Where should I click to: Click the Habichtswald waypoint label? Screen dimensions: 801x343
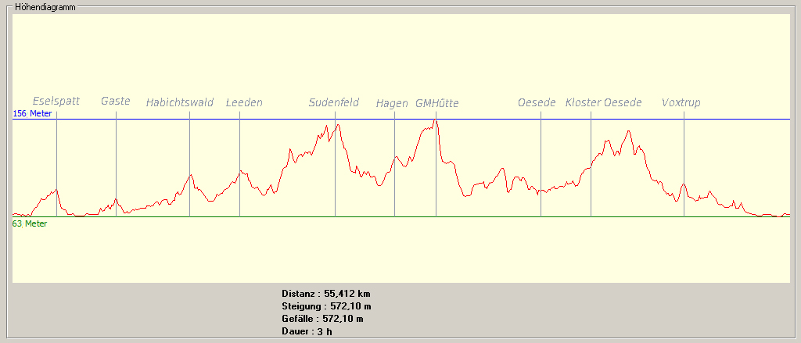click(x=179, y=103)
